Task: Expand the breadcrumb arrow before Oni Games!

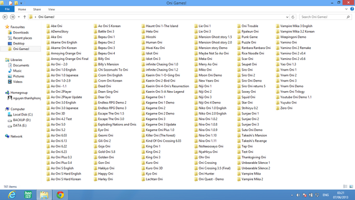Action: point(35,17)
